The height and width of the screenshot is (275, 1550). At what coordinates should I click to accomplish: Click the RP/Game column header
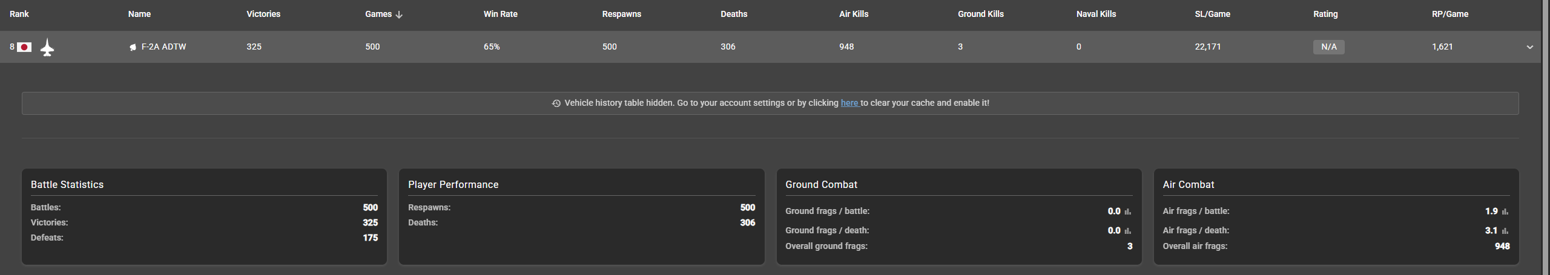click(1449, 14)
